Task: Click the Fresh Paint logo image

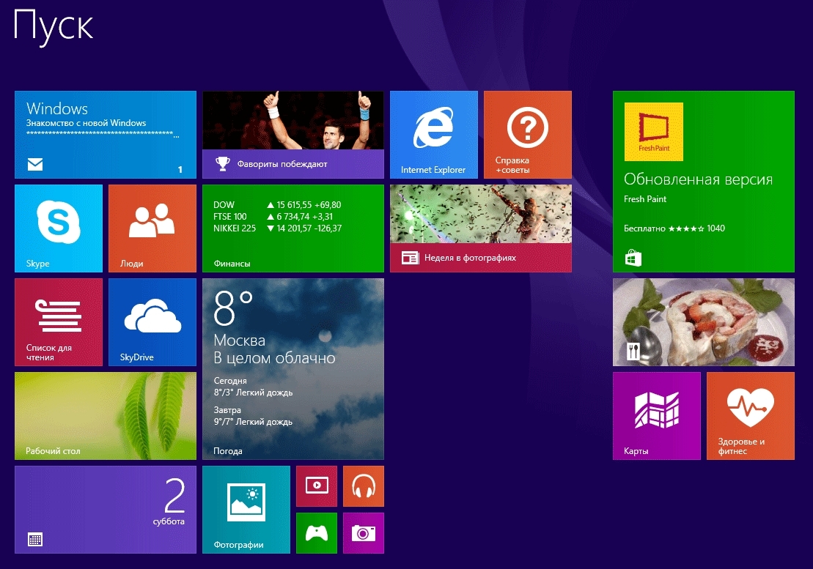Action: [654, 132]
